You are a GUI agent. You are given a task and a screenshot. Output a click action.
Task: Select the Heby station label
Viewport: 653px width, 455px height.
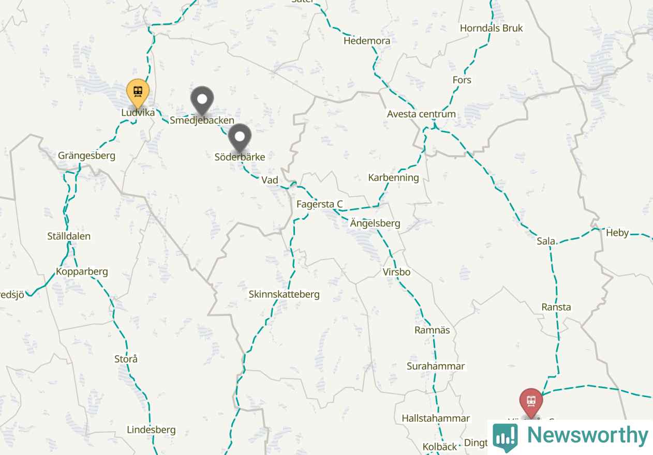coord(617,233)
